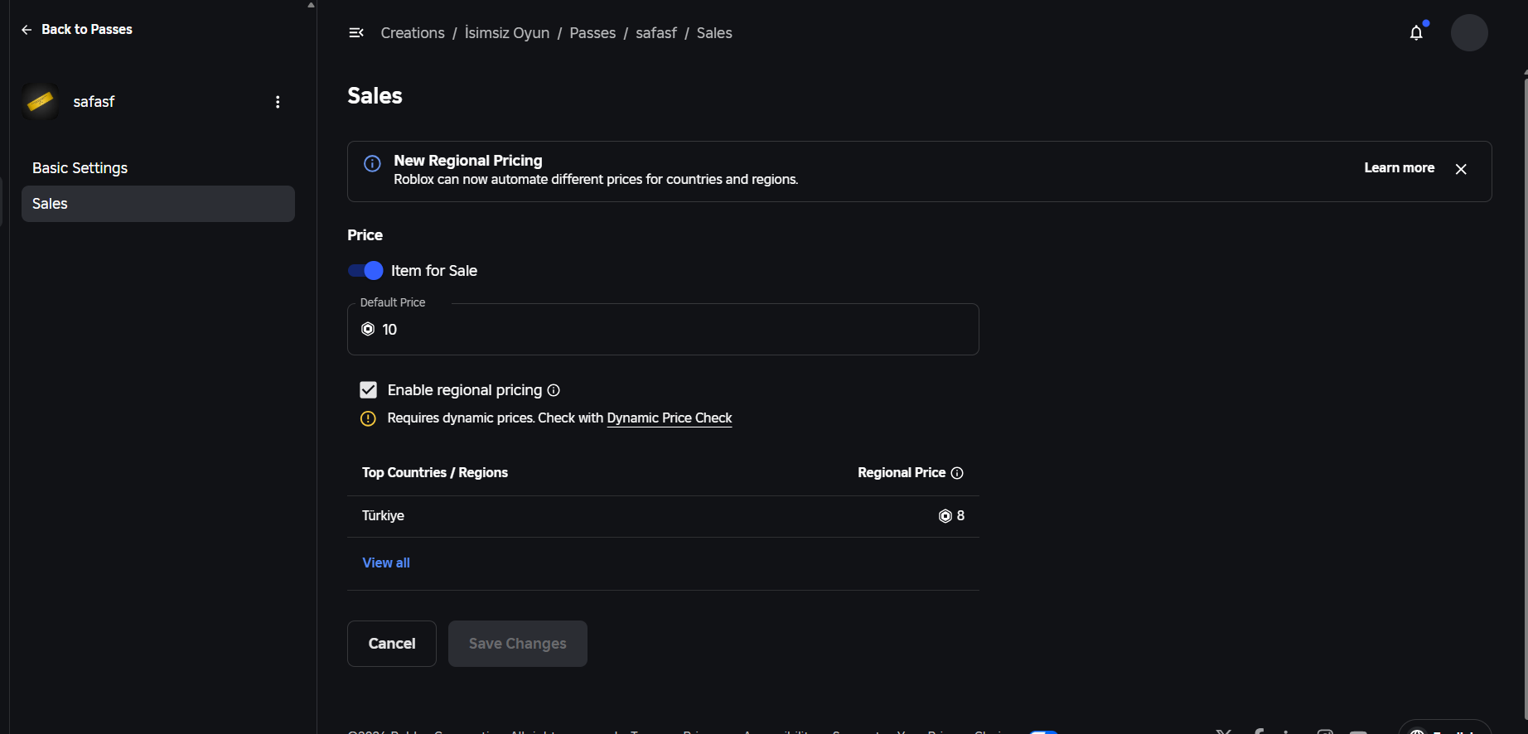Open the user avatar menu
1528x734 pixels.
(x=1469, y=33)
